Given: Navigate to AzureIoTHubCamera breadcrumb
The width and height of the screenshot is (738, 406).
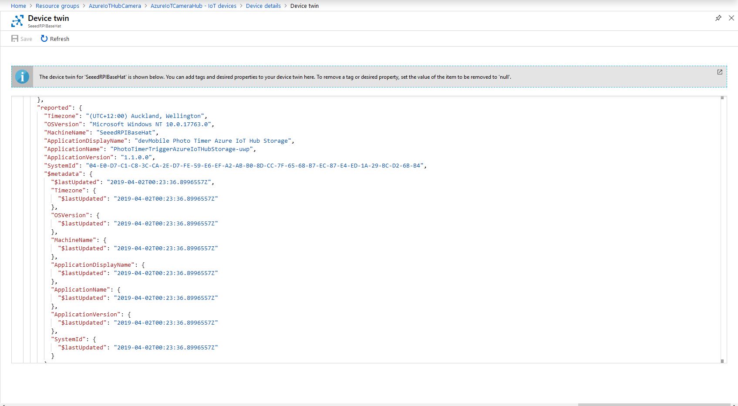Looking at the screenshot, I should point(115,6).
